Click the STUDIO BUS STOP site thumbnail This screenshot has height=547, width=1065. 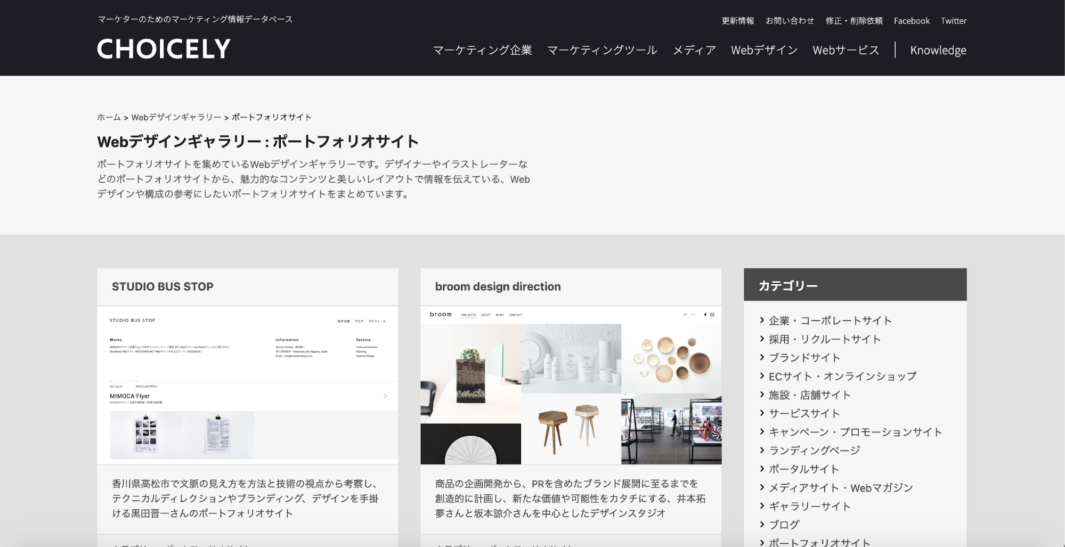pyautogui.click(x=248, y=385)
